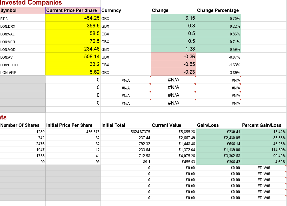Viewport: 287px width, 206px height.
Task: Select the 5.62 price cell for LON:VRP
Action: tap(73, 72)
